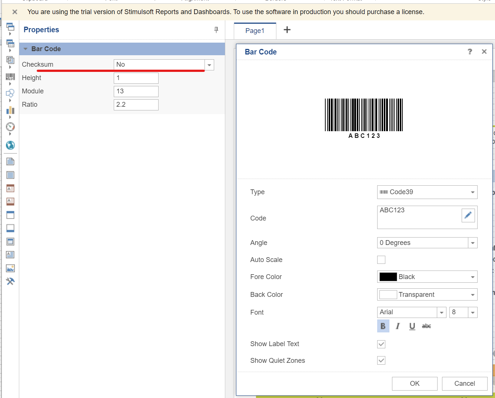Open the Gauge toolbox category
Screen dimensions: 495x398
[x=10, y=127]
